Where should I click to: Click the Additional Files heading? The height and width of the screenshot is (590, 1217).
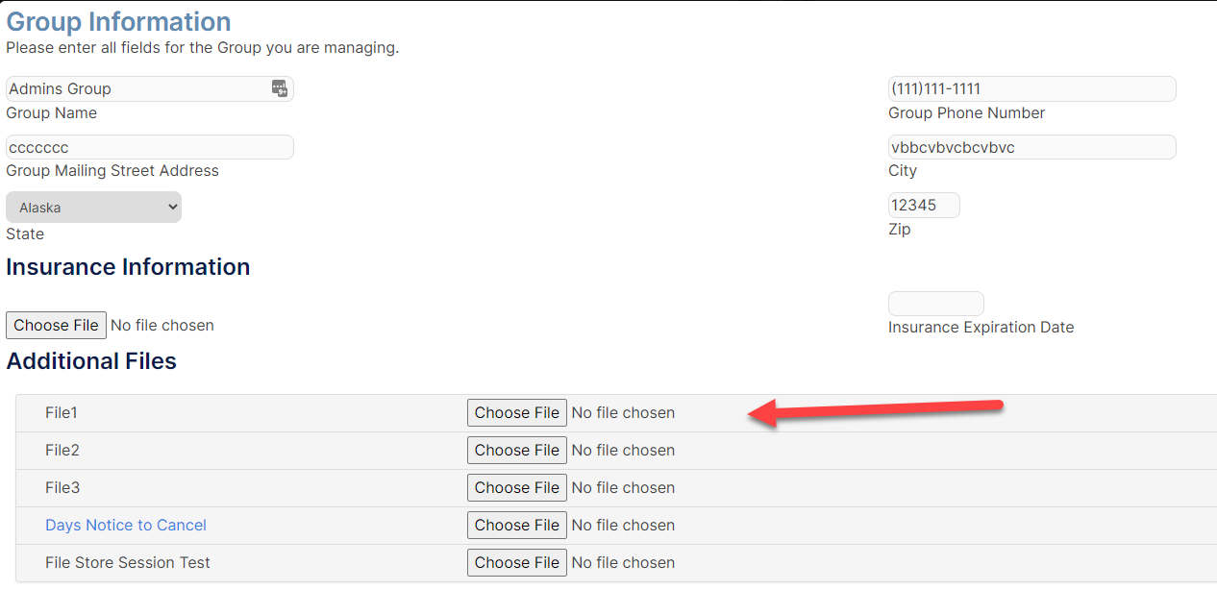(91, 361)
